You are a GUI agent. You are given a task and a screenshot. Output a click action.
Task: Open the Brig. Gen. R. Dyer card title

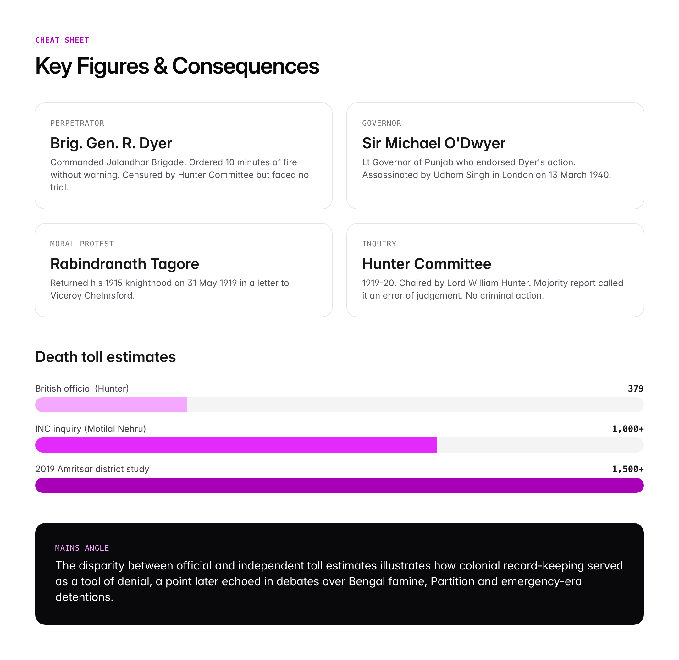pos(111,143)
